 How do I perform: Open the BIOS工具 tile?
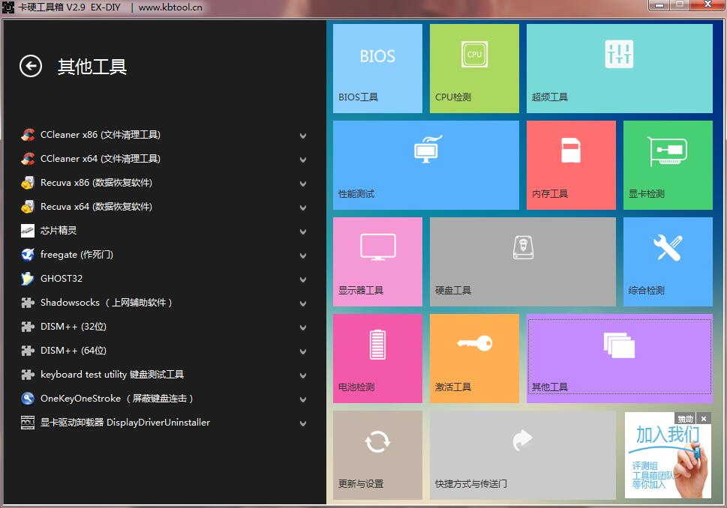[377, 68]
